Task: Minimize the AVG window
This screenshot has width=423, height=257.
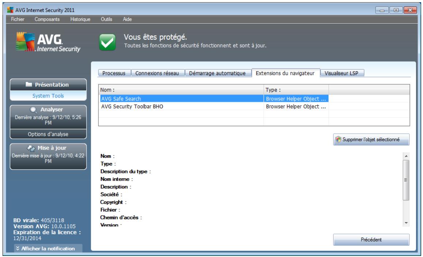Action: click(382, 10)
